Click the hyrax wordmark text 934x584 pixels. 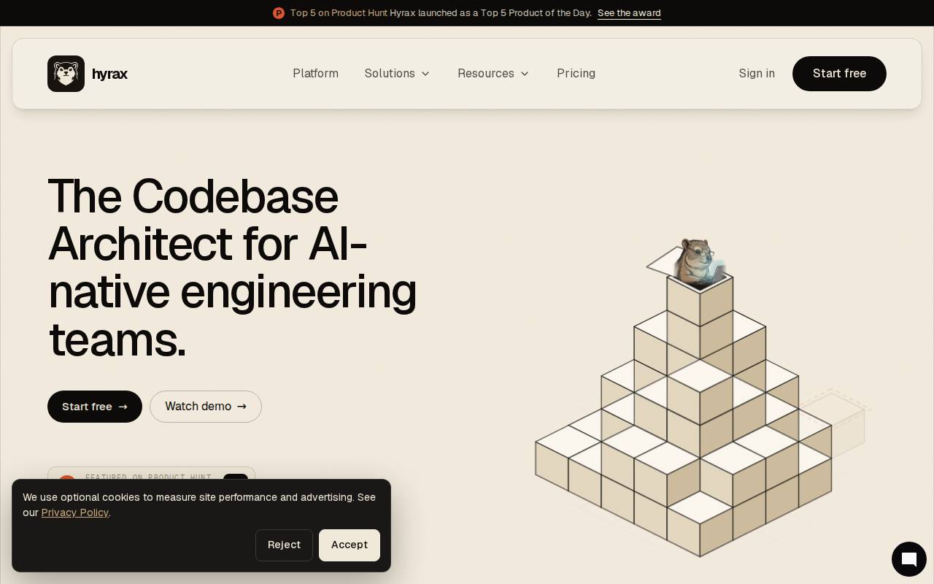tap(109, 74)
